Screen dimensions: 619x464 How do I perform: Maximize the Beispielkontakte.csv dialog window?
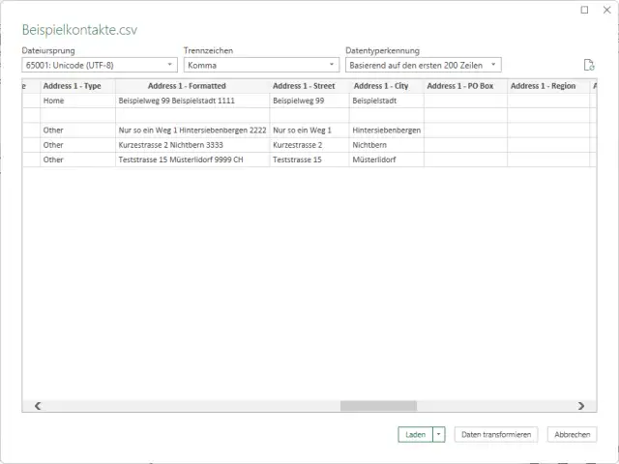584,10
